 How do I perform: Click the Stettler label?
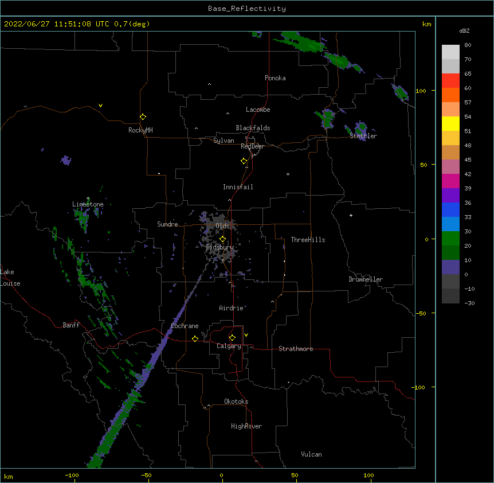[x=363, y=136]
